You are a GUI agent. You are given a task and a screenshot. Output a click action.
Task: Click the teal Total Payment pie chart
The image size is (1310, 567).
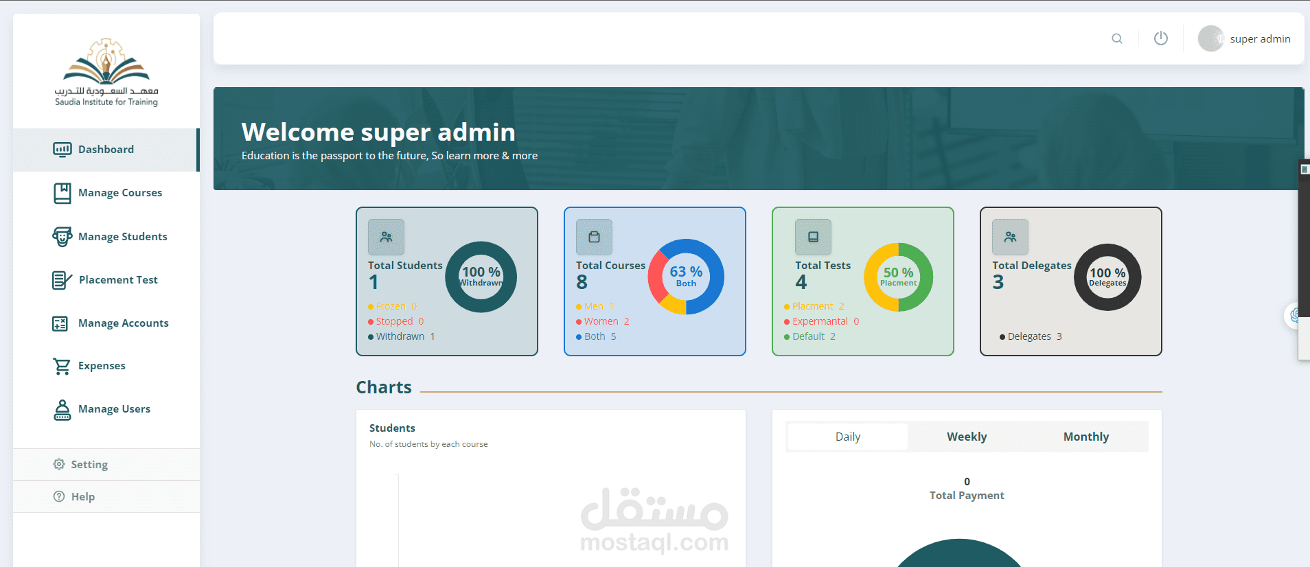click(959, 553)
